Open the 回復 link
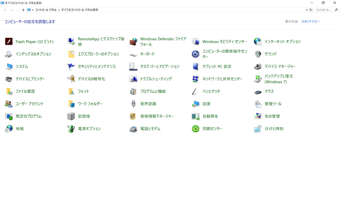Viewport: 341px width, 217px height. pos(207,104)
